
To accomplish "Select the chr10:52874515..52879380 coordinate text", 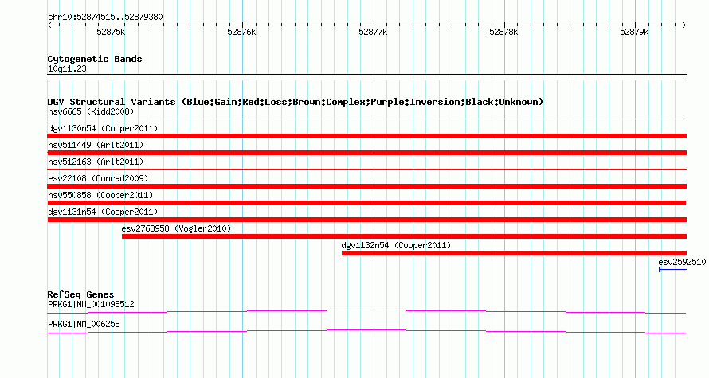I will 105,18.
